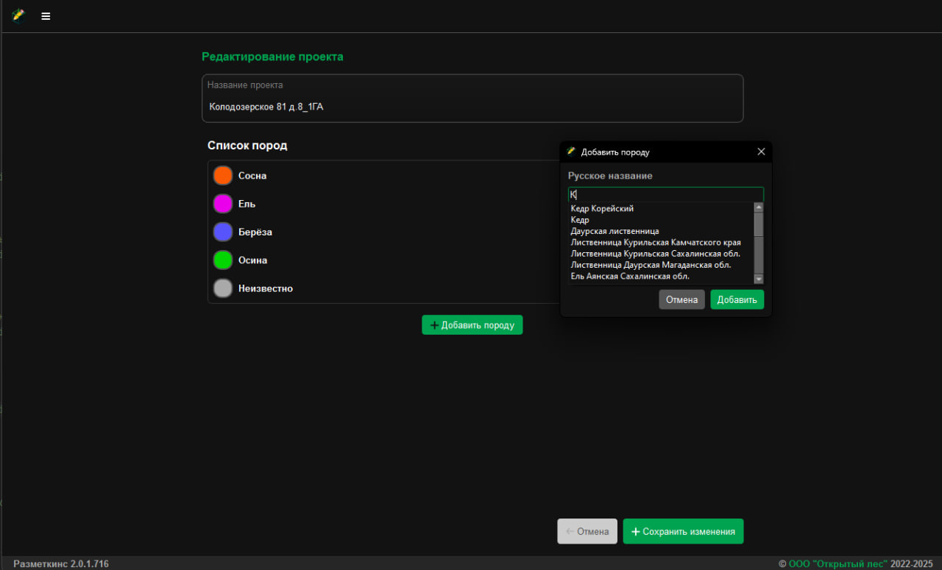Click the Берёза blue color swatch

[x=223, y=232]
